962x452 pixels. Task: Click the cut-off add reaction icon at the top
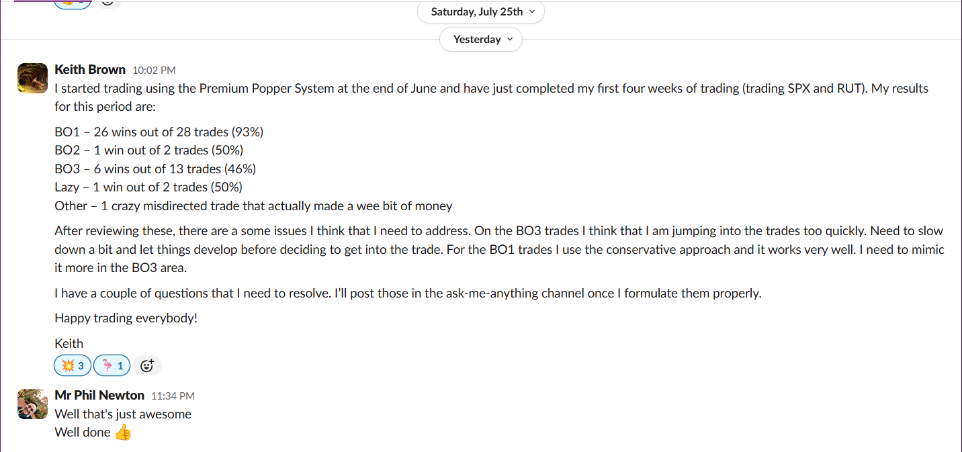point(107,3)
